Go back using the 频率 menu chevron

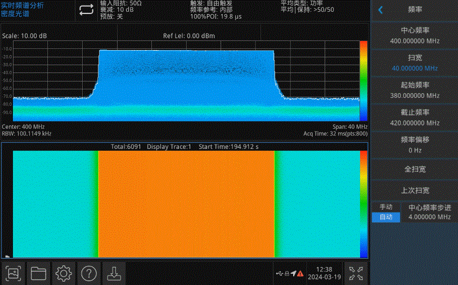pyautogui.click(x=381, y=10)
